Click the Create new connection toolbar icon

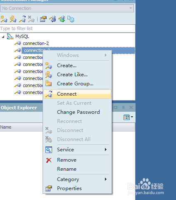pyautogui.click(x=4, y=19)
